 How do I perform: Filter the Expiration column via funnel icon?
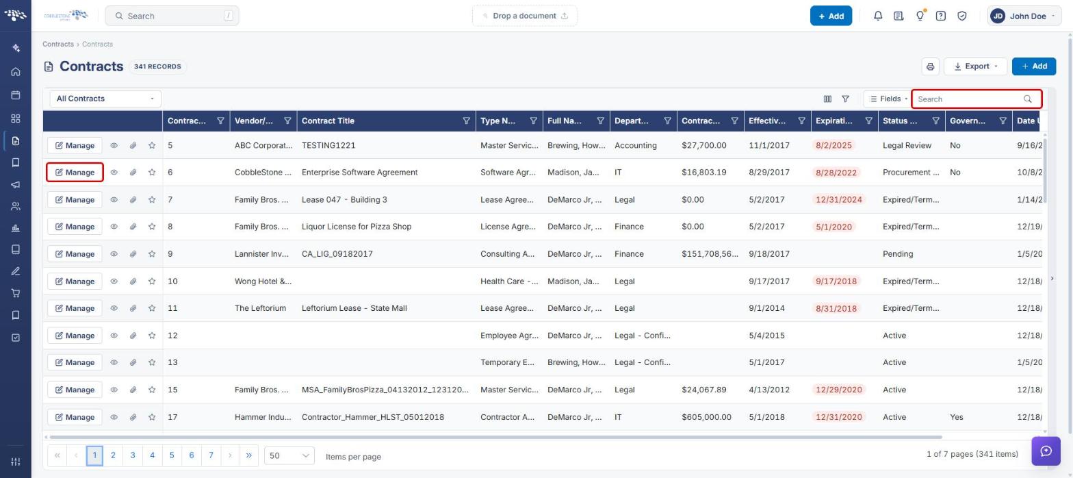[x=868, y=121]
